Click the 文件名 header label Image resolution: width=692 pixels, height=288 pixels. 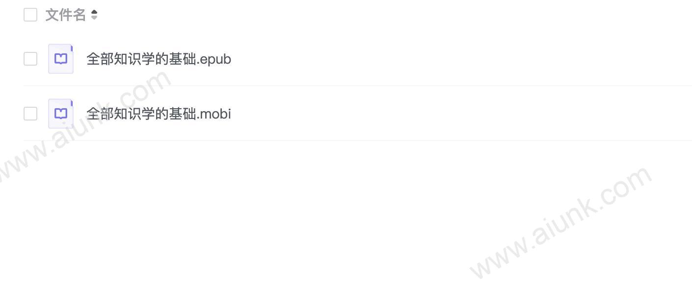pos(66,15)
